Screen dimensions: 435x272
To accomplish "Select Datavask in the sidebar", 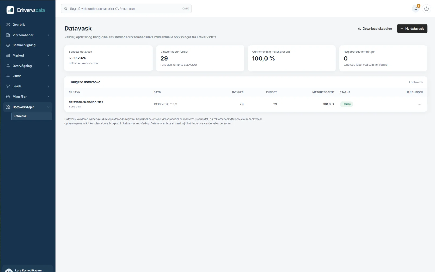I will [x=32, y=116].
